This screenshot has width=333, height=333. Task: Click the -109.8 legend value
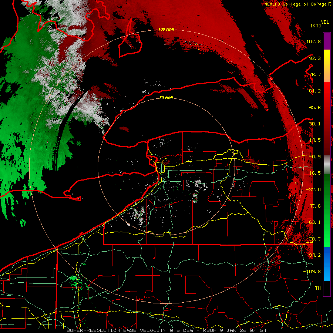[312, 272]
